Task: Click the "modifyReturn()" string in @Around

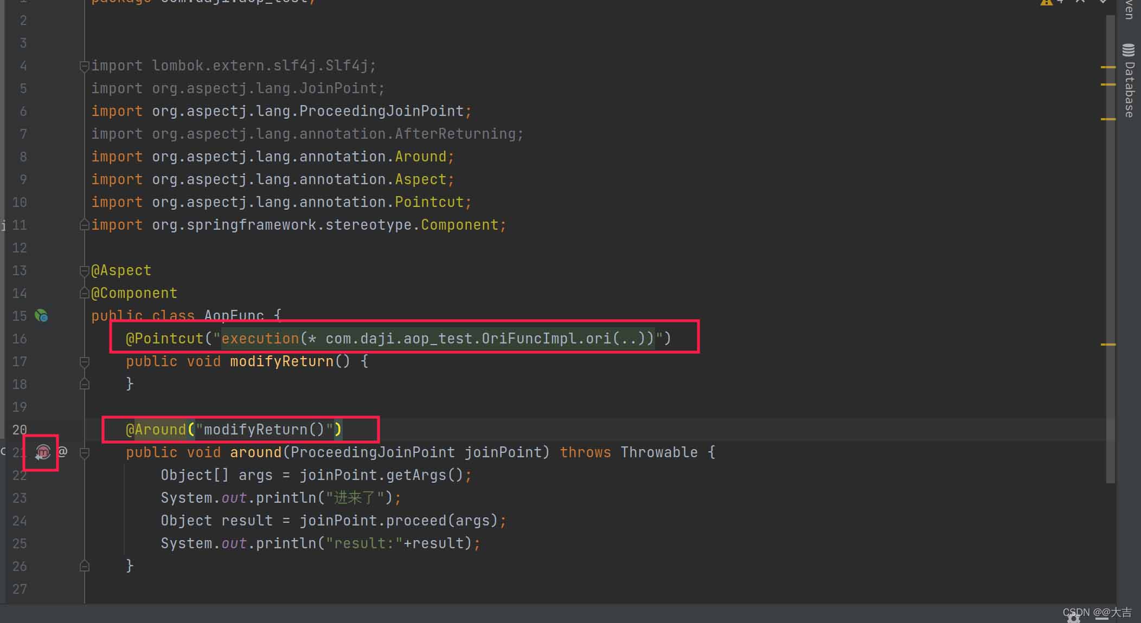Action: [264, 430]
